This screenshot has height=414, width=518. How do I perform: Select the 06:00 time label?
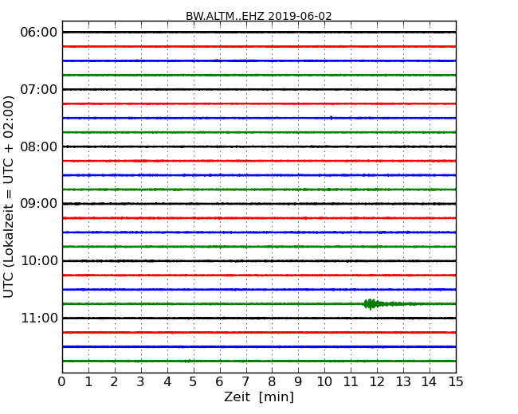pyautogui.click(x=39, y=33)
